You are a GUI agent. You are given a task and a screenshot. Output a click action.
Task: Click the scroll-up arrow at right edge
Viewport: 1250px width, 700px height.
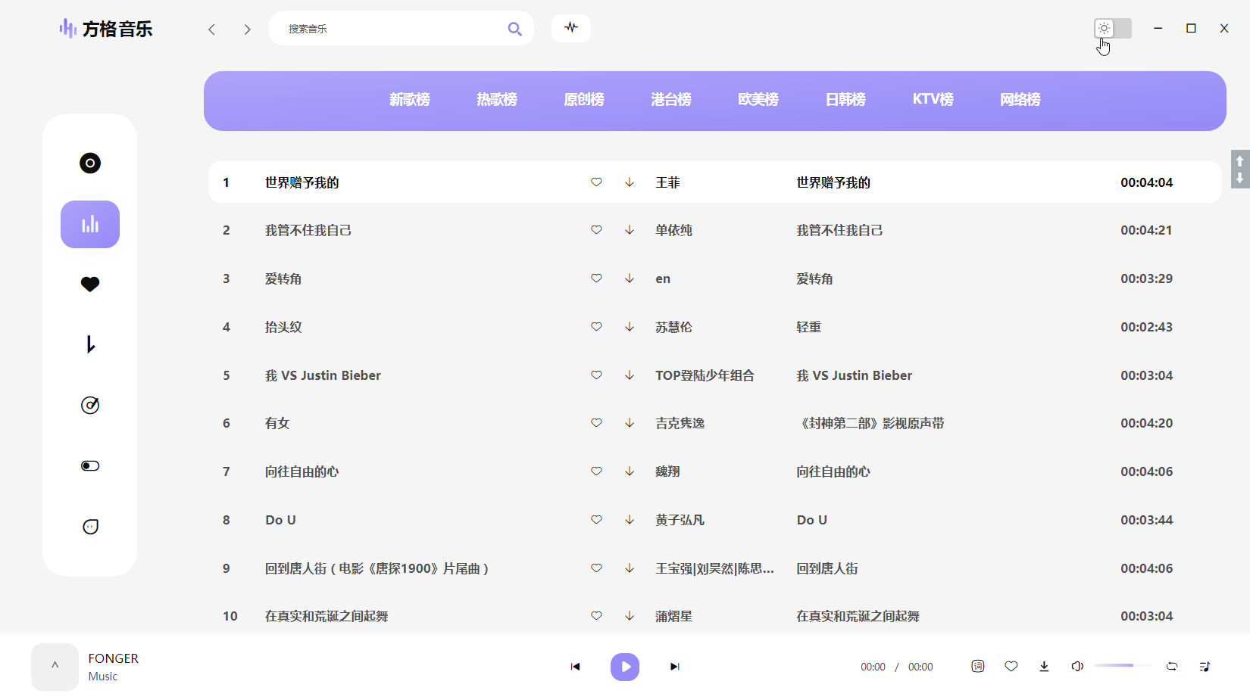(x=1240, y=161)
